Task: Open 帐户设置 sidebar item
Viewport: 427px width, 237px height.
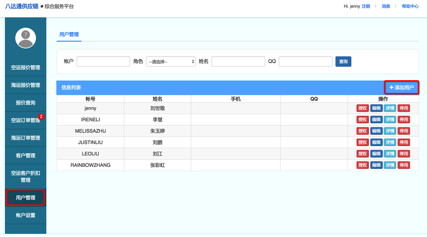Action: coord(26,215)
